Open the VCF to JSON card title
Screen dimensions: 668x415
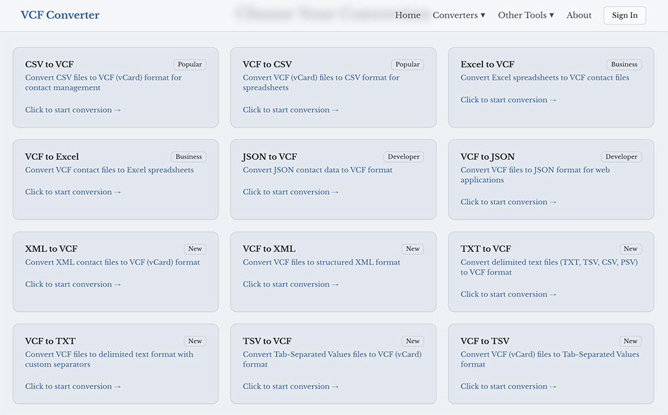pyautogui.click(x=488, y=157)
